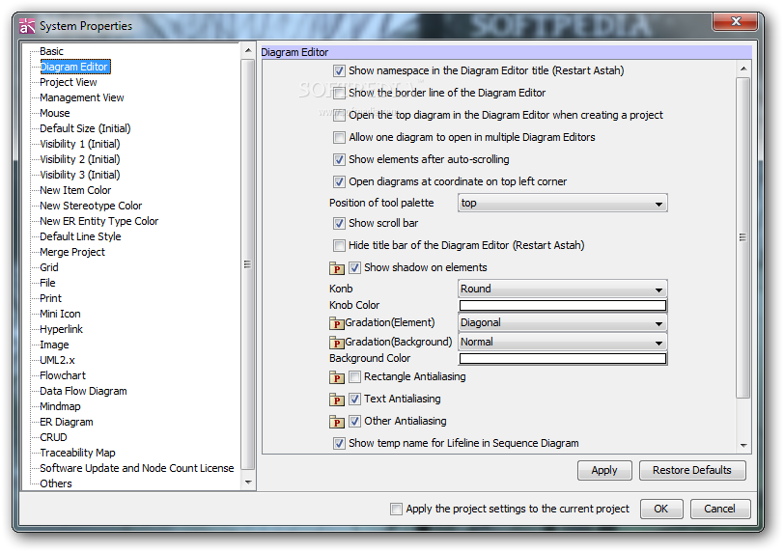This screenshot has width=784, height=552.
Task: Pick a Knob Color from the color swatch
Action: pyautogui.click(x=563, y=305)
